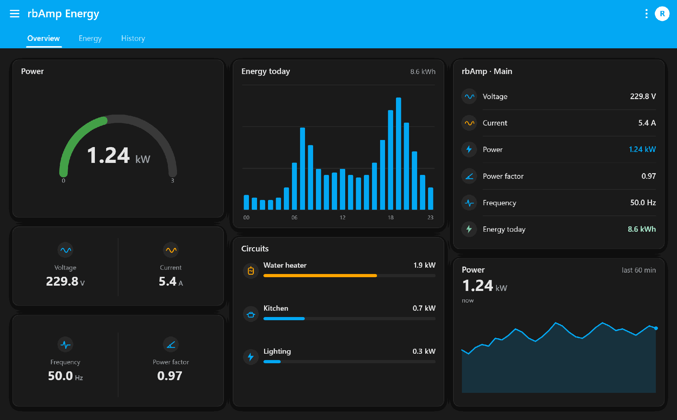Click the 0.97 value in Power factor row
677x420 pixels.
click(x=648, y=176)
